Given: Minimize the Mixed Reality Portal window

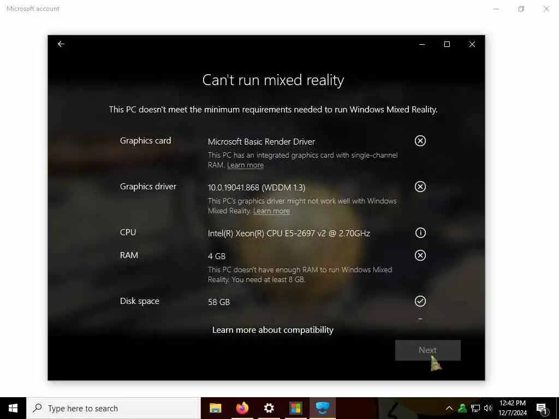Looking at the screenshot, I should click(x=422, y=44).
